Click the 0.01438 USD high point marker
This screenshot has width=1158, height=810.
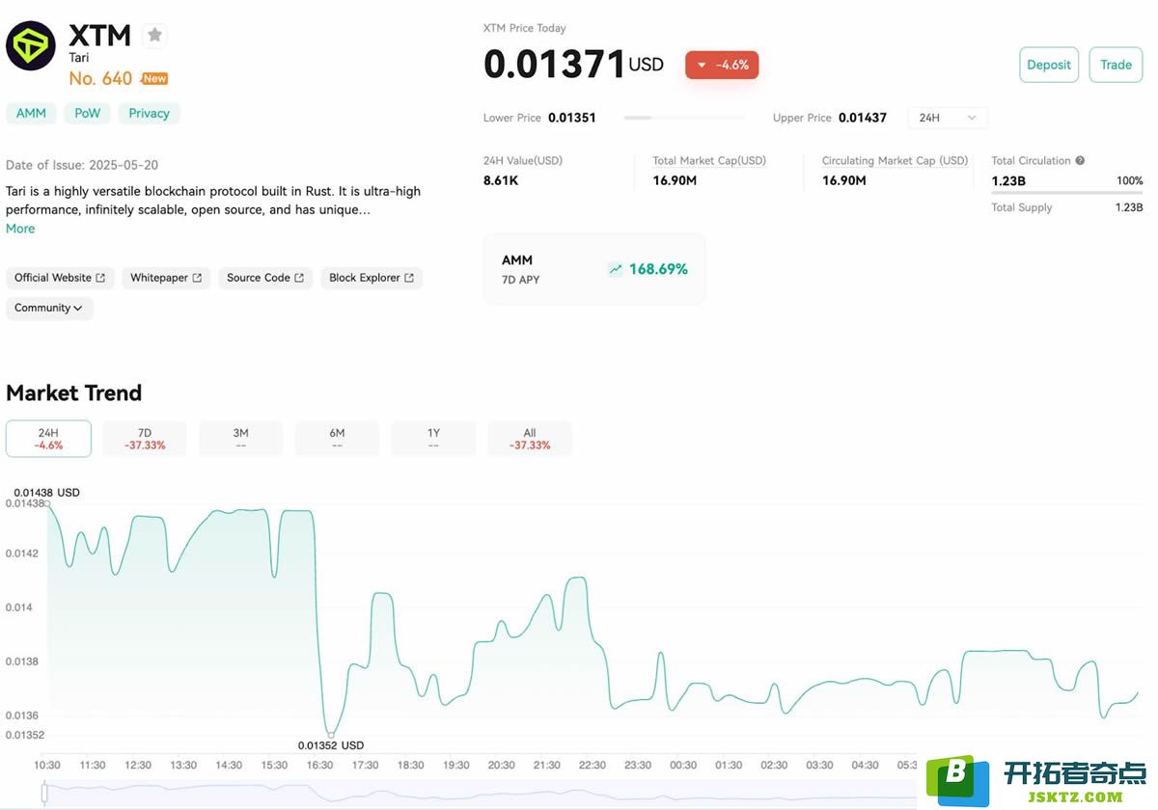pyautogui.click(x=46, y=503)
